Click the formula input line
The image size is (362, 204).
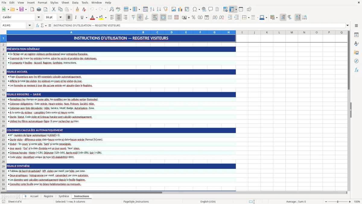click(x=198, y=25)
